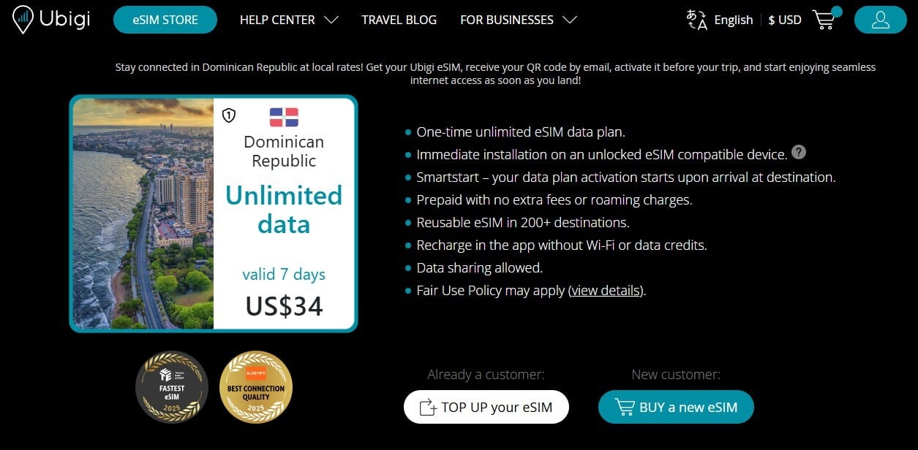Go to the Travel Blog

click(399, 20)
